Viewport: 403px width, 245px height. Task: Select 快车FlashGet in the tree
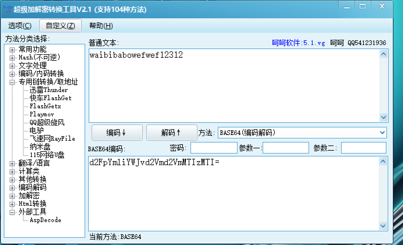tap(51, 98)
